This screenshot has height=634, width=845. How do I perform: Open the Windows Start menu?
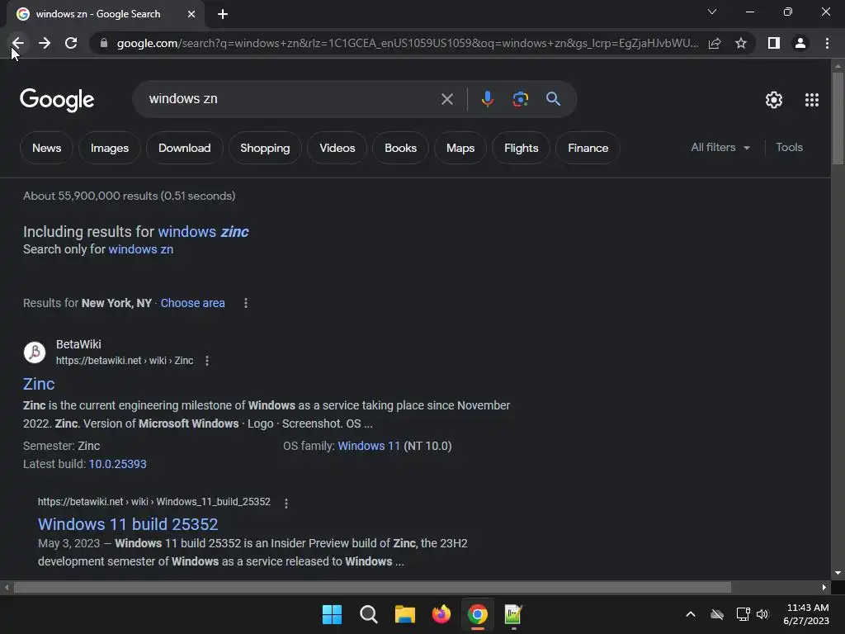point(332,614)
